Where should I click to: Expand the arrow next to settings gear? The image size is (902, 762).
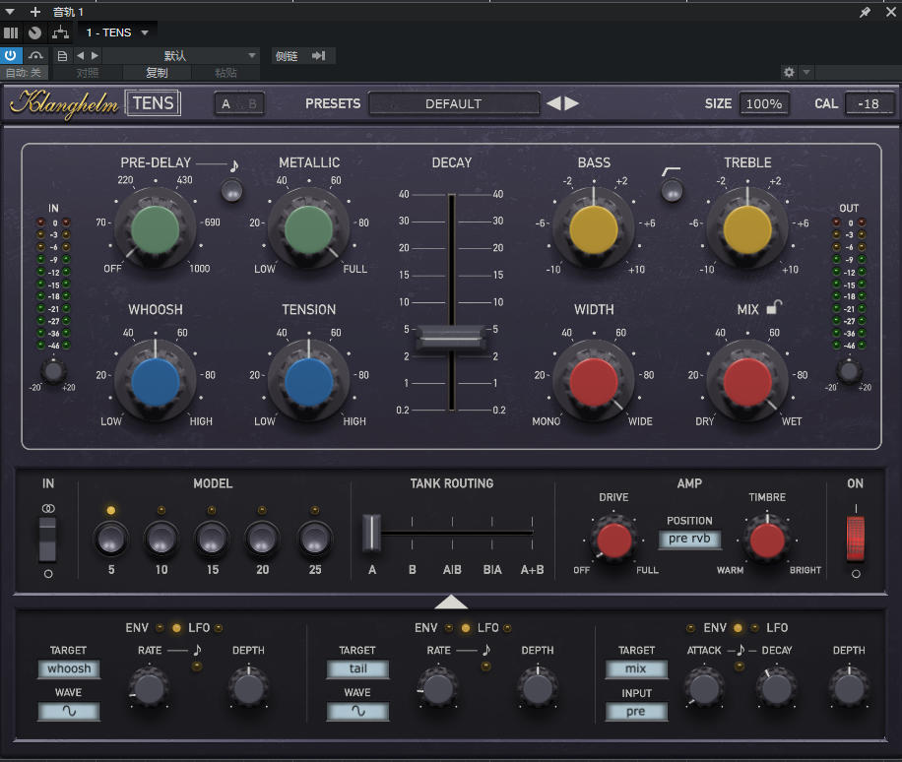(806, 72)
